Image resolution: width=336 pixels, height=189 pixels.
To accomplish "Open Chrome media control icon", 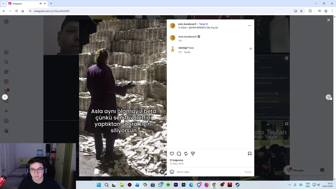I will click(x=319, y=11).
